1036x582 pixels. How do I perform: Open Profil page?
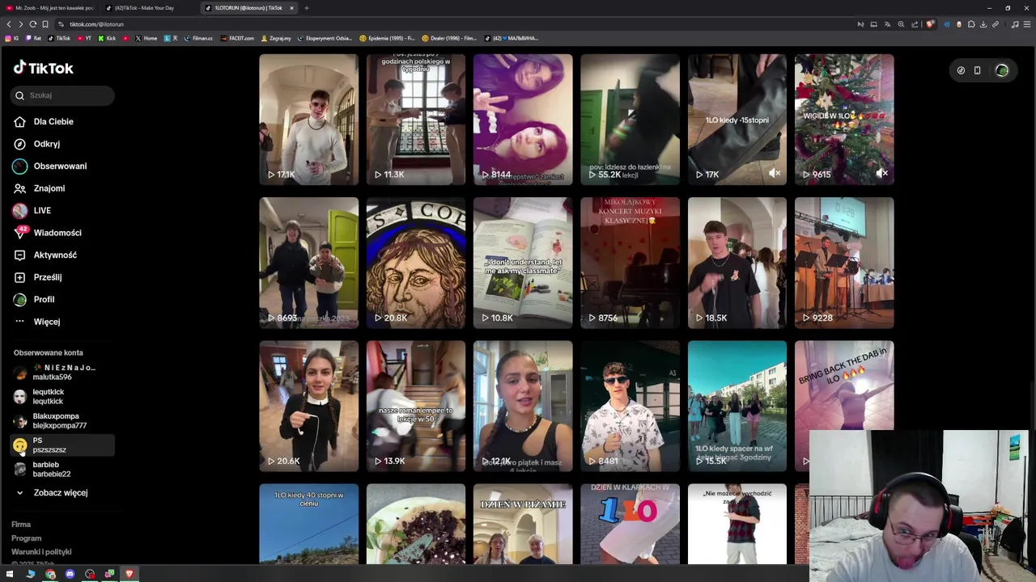click(x=44, y=299)
